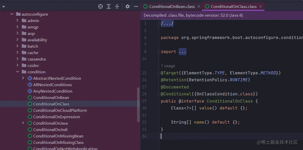Click the annotation icon on ConditionalOnBean.class tab
The width and height of the screenshot is (303, 150).
[x=145, y=6]
